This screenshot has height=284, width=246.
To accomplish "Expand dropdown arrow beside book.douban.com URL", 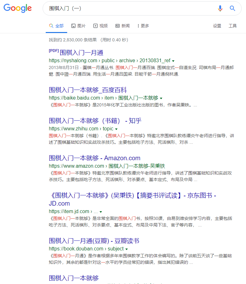I will pos(127,249).
